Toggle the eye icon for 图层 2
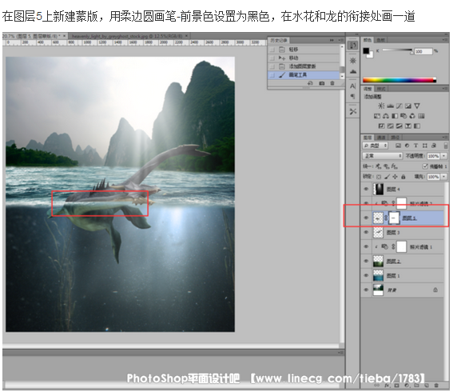The image size is (465, 392). click(x=366, y=261)
